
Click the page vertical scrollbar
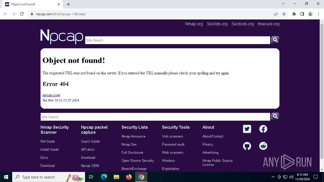click(322, 91)
